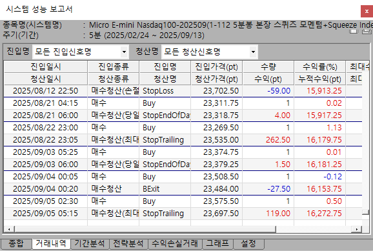Click the BExit exit name cell
The height and width of the screenshot is (251, 373).
click(165, 189)
